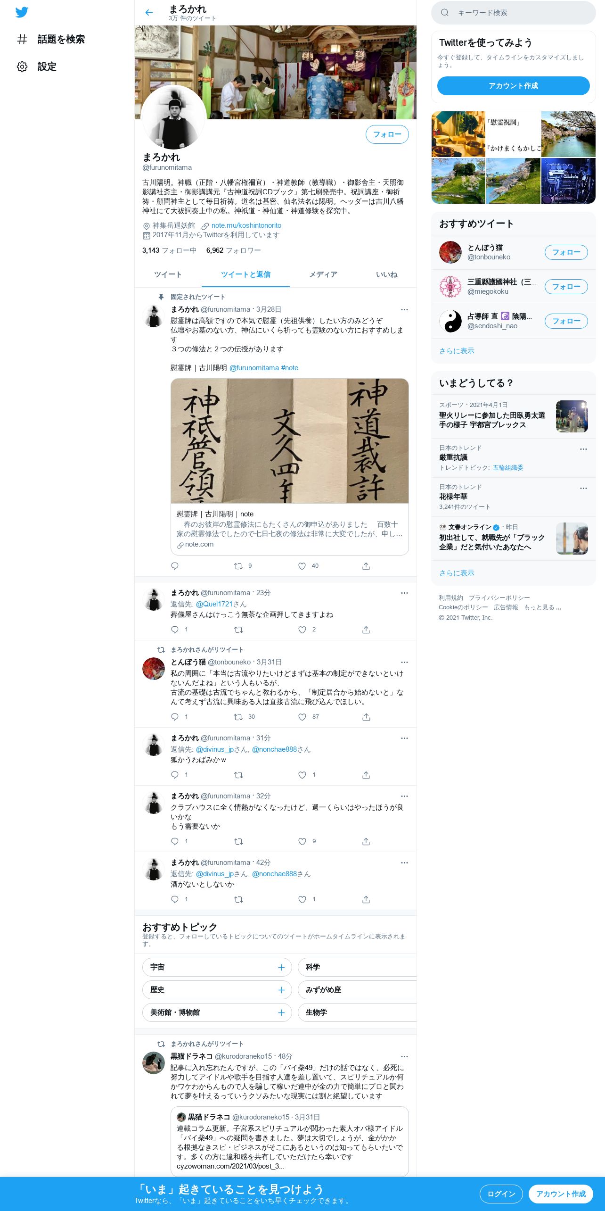Viewport: 605px width, 1211px height.
Task: Switch to the メディア tab
Action: tap(323, 274)
